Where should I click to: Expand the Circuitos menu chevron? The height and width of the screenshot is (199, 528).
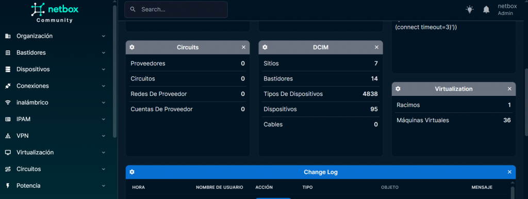click(x=103, y=169)
